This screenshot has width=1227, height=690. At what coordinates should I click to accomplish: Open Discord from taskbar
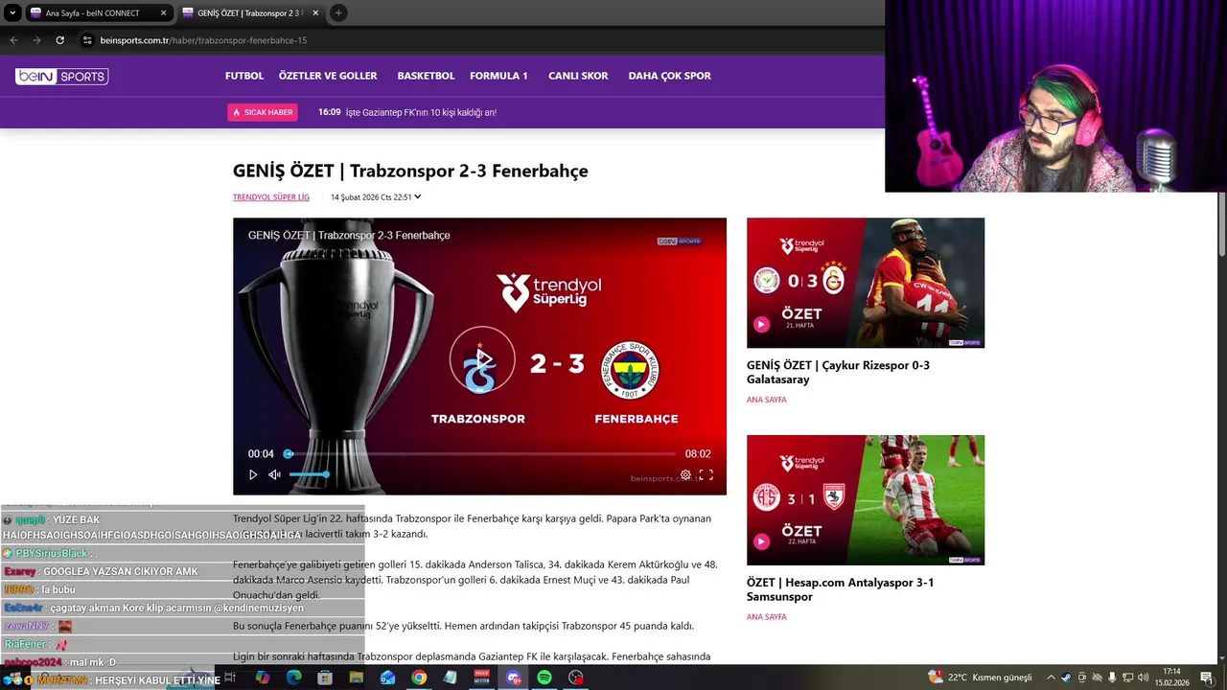(x=513, y=678)
